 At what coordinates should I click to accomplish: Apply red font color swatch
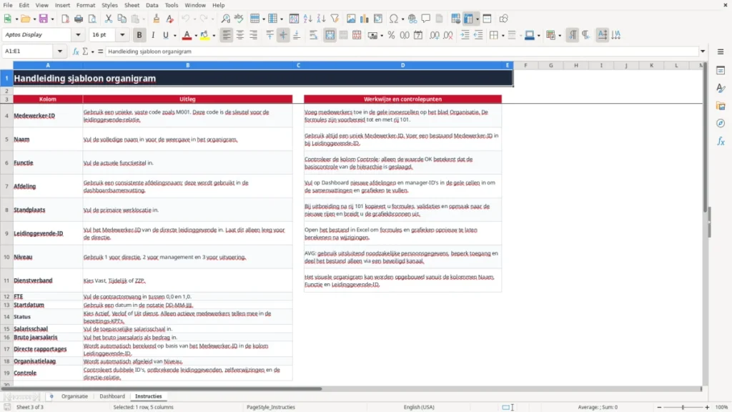coord(187,35)
